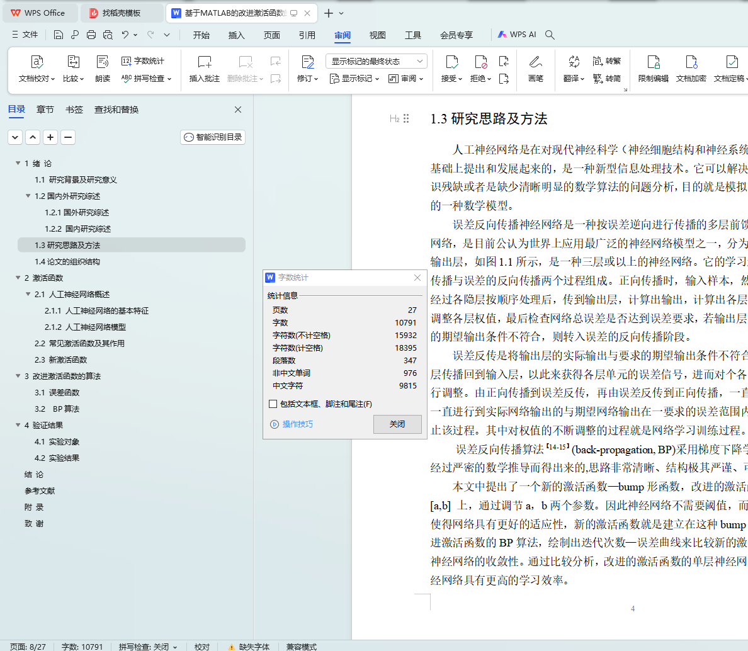Screen dimensions: 748x651
Task: Click the 比较 compare documents icon
Action: (73, 62)
